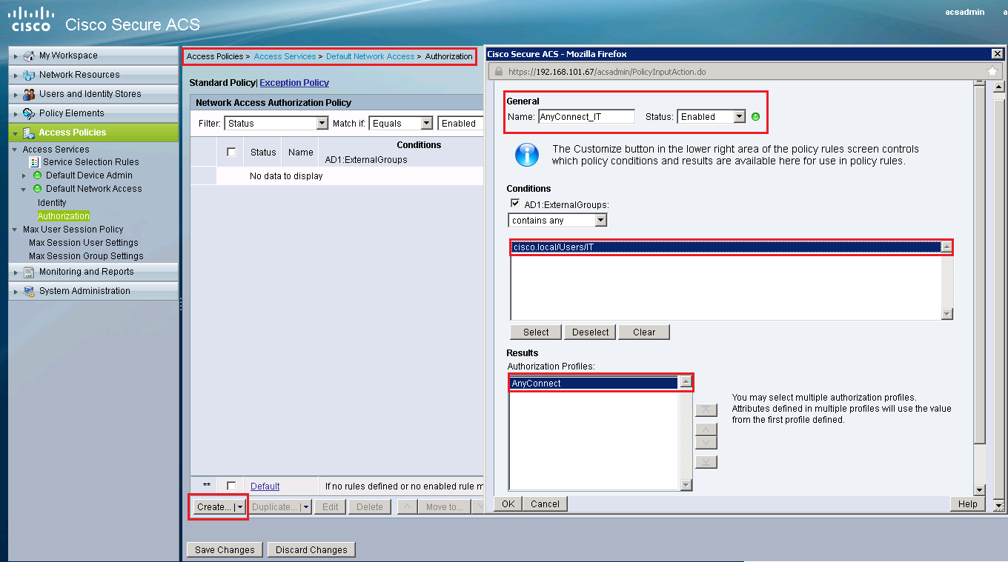Image resolution: width=1008 pixels, height=562 pixels.
Task: Click the blue information icon in dialog
Action: [526, 155]
